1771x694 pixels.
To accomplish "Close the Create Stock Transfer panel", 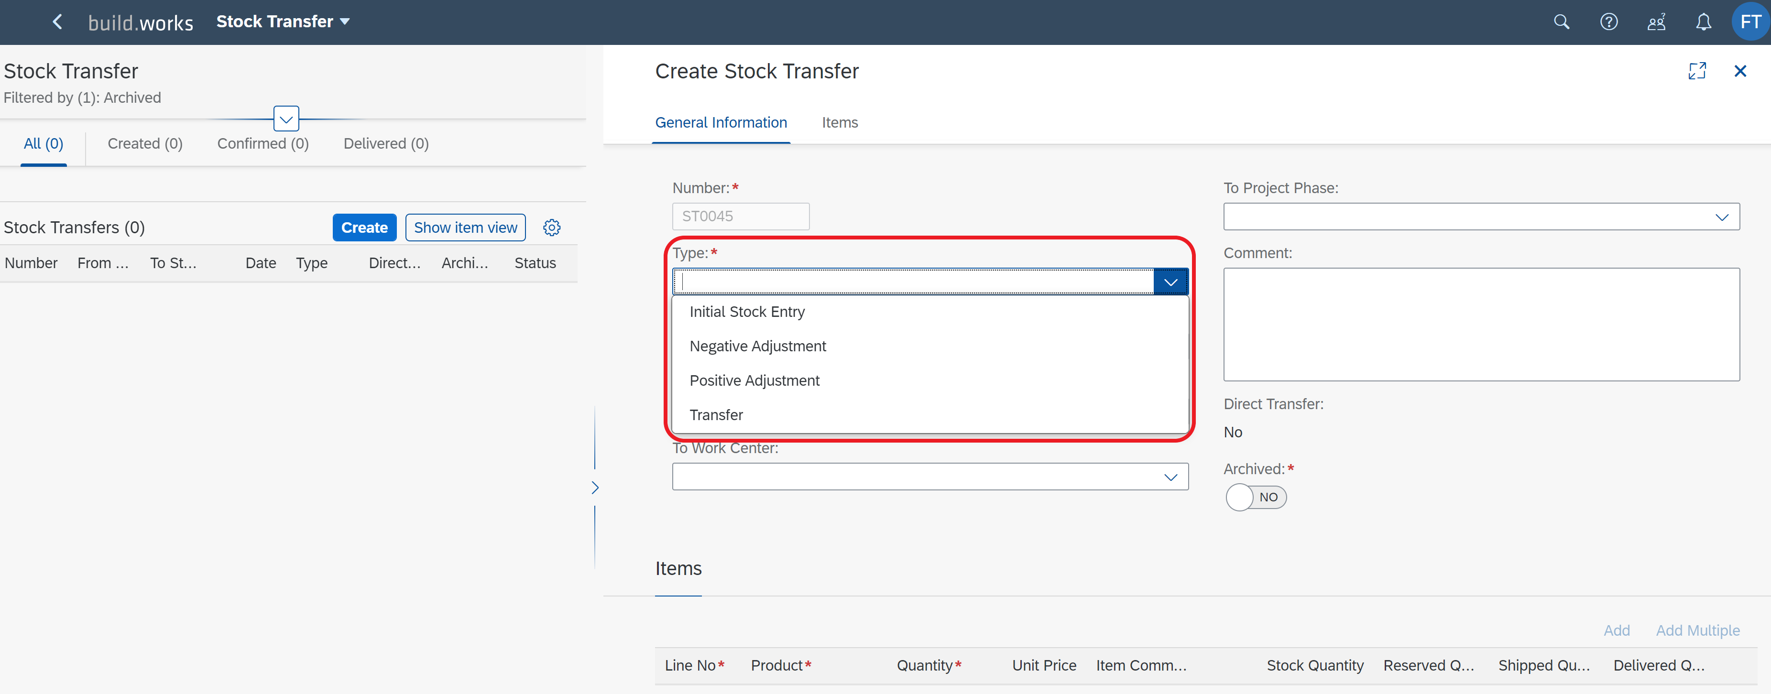I will 1740,71.
